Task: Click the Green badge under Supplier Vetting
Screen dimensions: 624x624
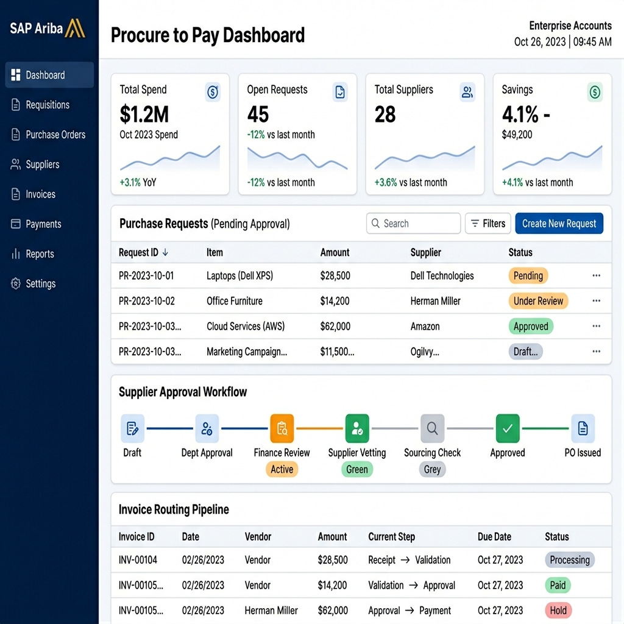Action: click(357, 469)
